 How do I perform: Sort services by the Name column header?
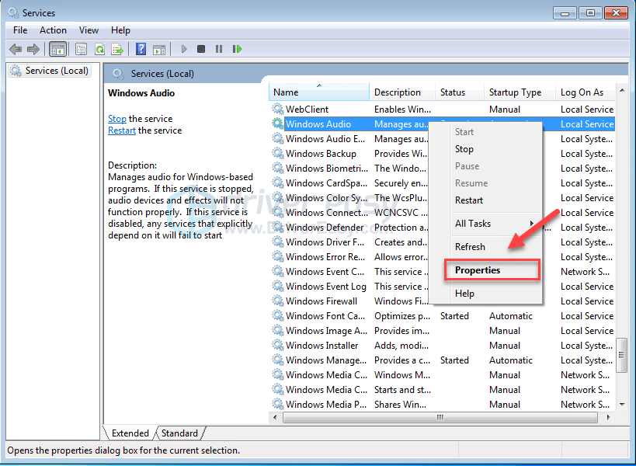point(318,92)
